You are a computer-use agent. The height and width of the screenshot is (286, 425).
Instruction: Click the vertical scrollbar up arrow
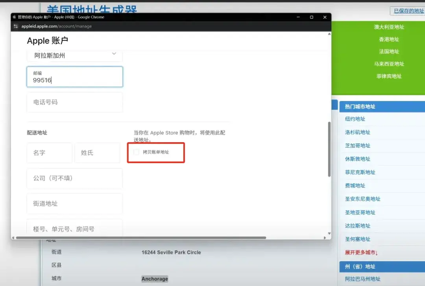(x=329, y=34)
